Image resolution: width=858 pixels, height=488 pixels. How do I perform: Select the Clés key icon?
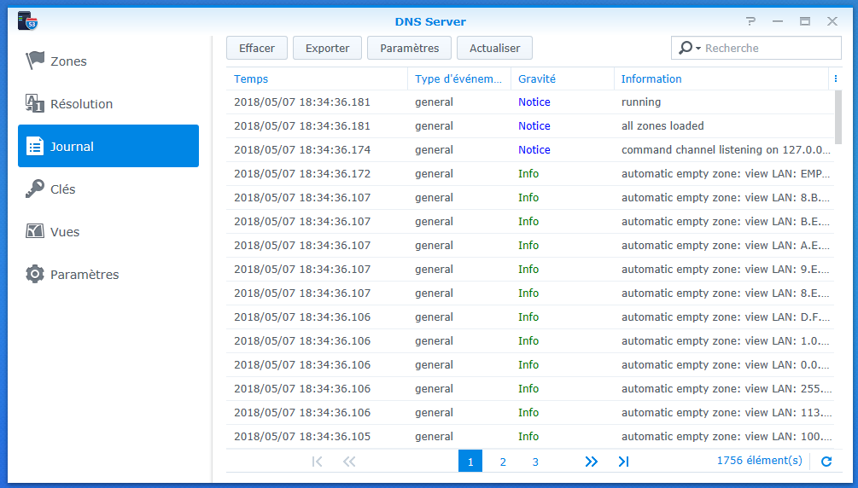tap(35, 189)
